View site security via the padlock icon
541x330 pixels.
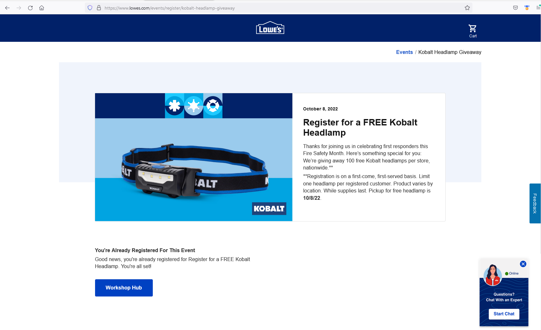click(x=98, y=8)
